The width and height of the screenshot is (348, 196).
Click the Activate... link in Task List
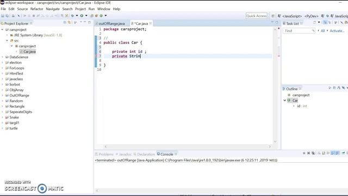click(337, 30)
